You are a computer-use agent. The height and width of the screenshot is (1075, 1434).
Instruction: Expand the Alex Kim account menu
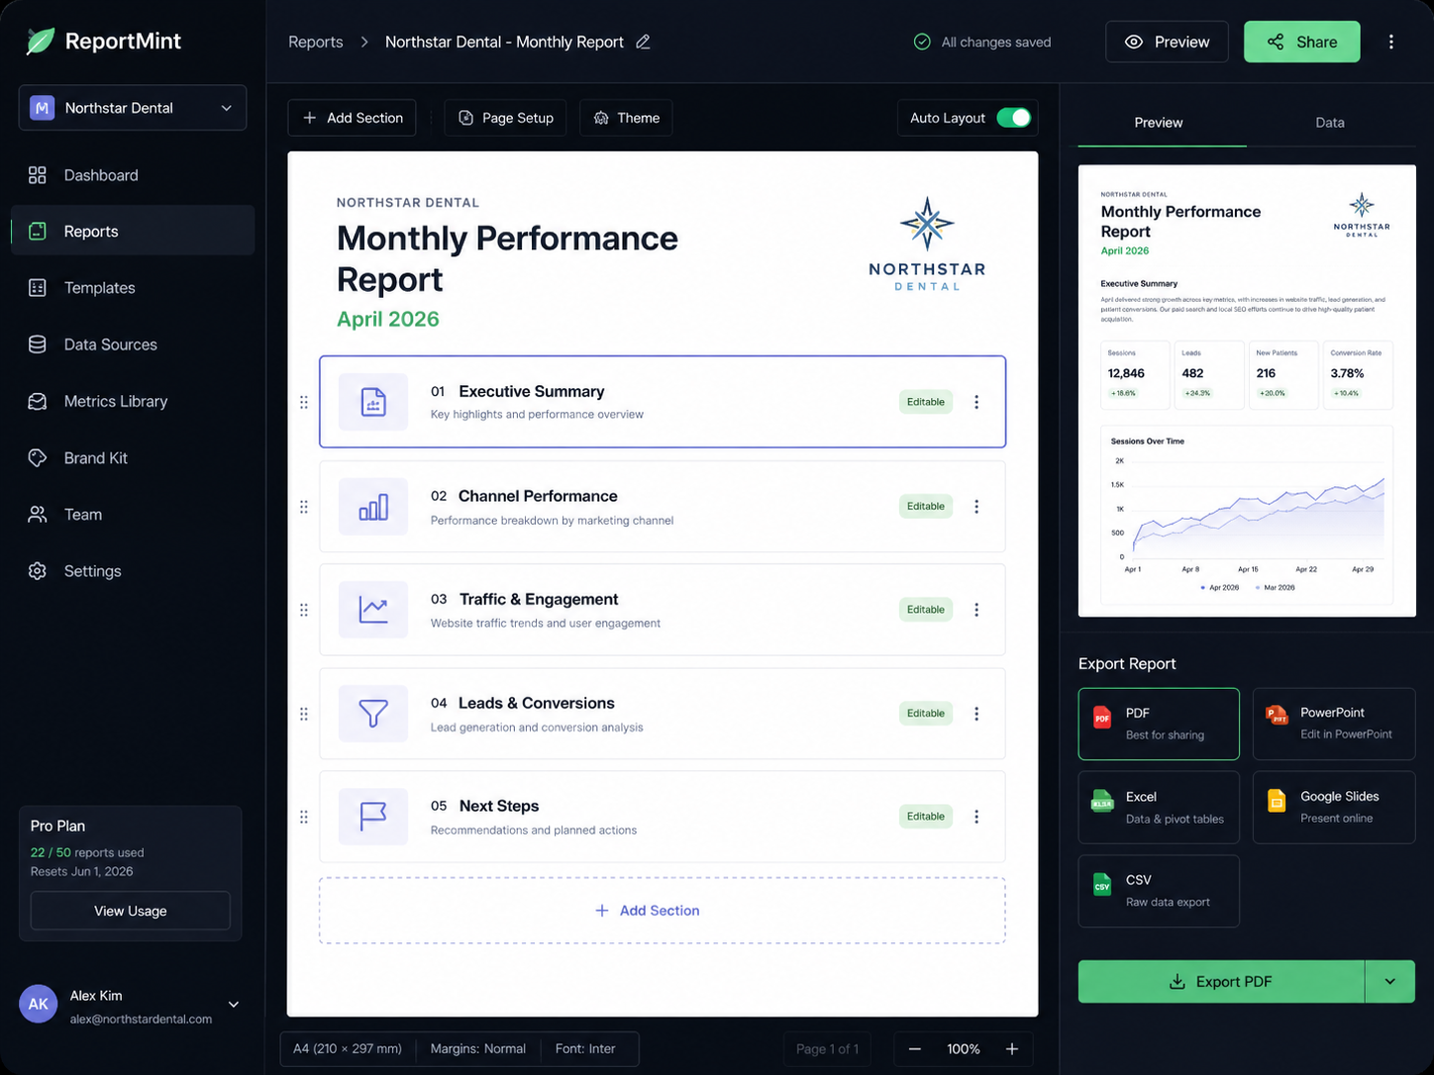[x=234, y=1005]
